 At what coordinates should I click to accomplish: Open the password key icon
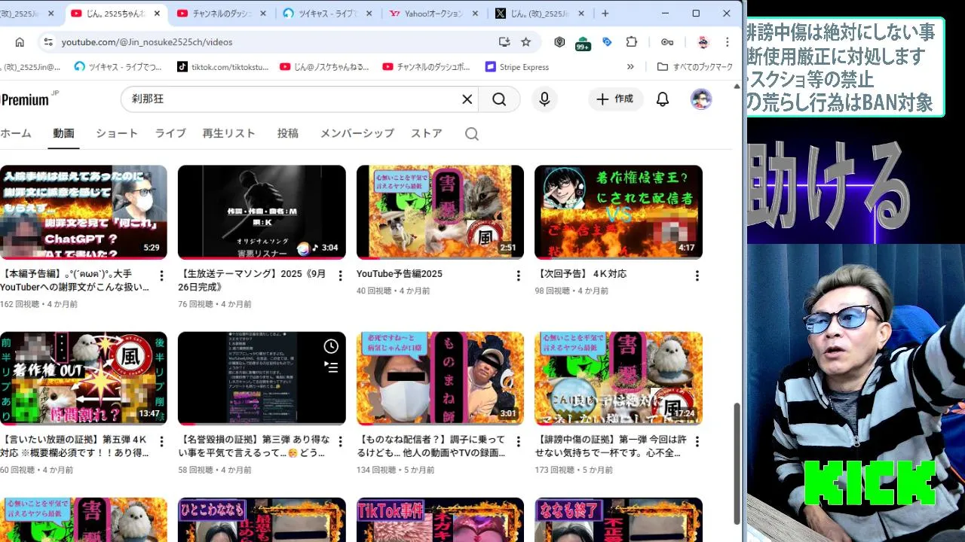tap(667, 42)
